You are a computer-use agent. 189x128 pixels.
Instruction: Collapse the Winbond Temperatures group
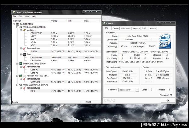(x=21, y=48)
